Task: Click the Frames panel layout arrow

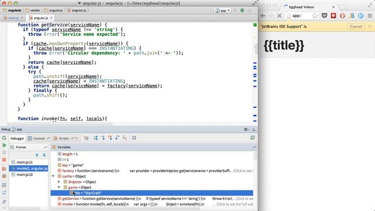Action: point(45,147)
